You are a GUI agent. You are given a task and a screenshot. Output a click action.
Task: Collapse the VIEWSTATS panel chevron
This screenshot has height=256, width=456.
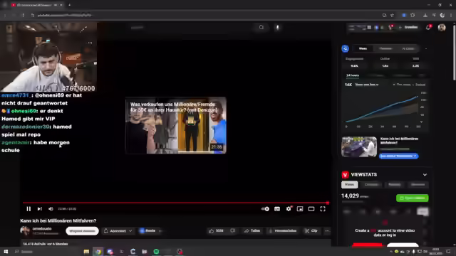[x=425, y=175]
